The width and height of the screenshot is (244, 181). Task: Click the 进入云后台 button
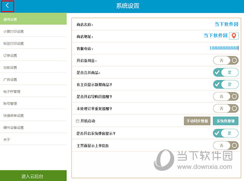coord(33,176)
